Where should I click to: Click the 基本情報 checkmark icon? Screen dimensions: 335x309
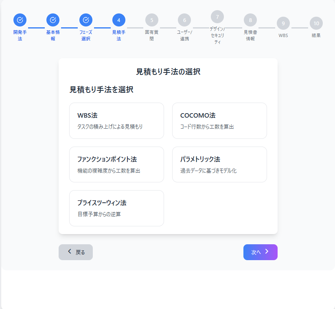click(53, 19)
